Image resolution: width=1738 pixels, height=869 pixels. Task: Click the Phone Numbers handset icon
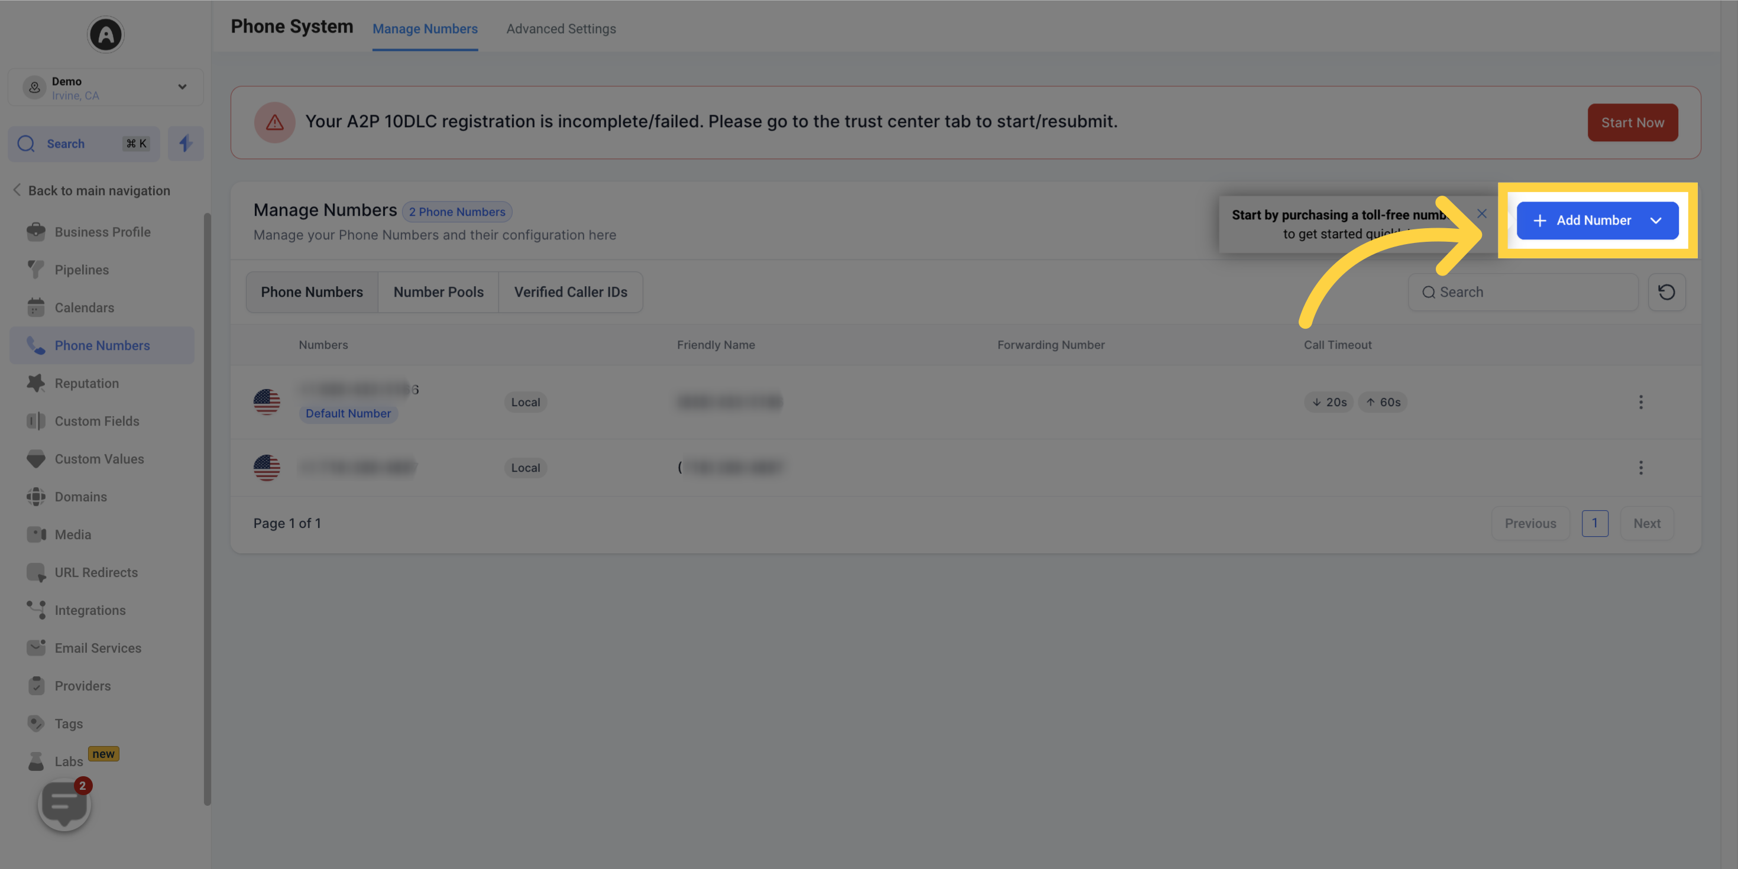click(x=35, y=345)
